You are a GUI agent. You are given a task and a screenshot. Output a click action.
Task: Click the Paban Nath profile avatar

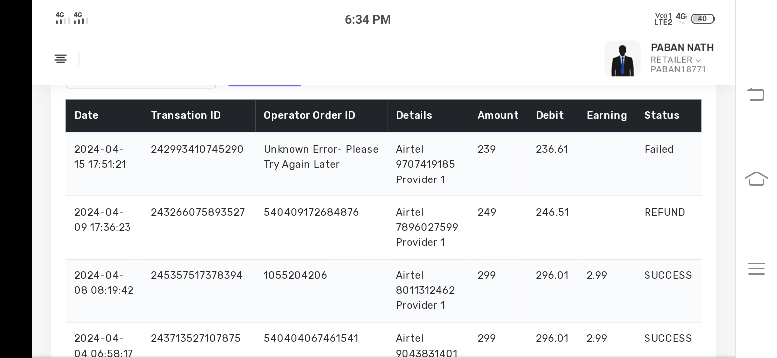pos(622,59)
